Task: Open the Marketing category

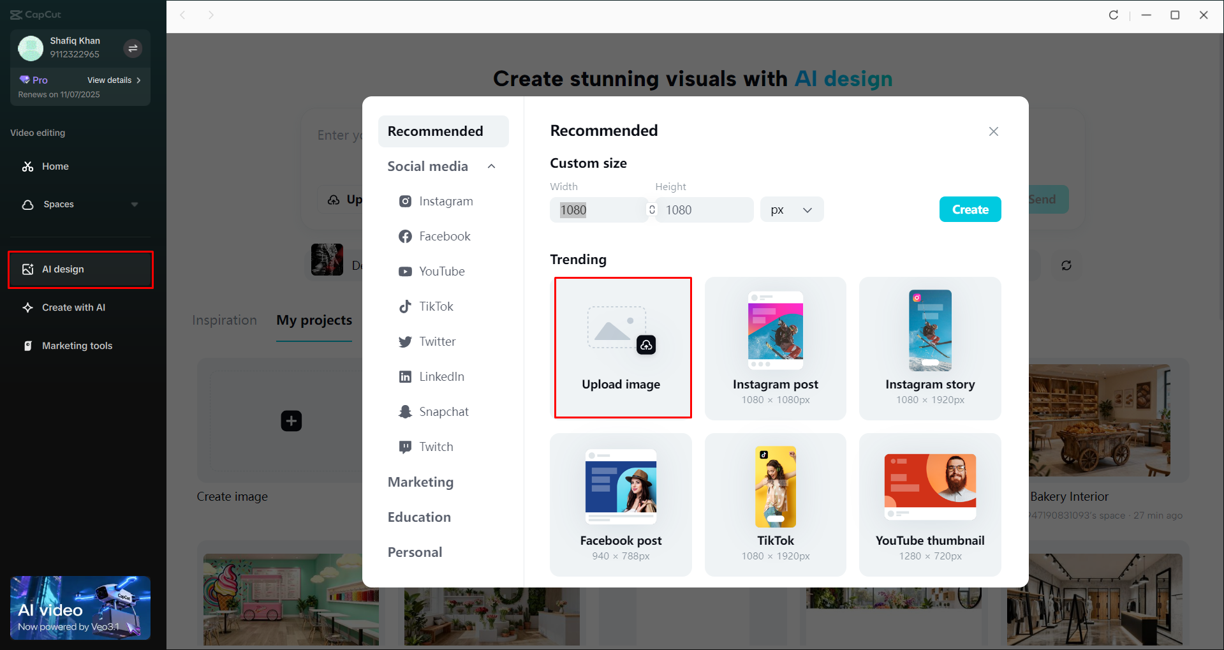Action: click(420, 482)
